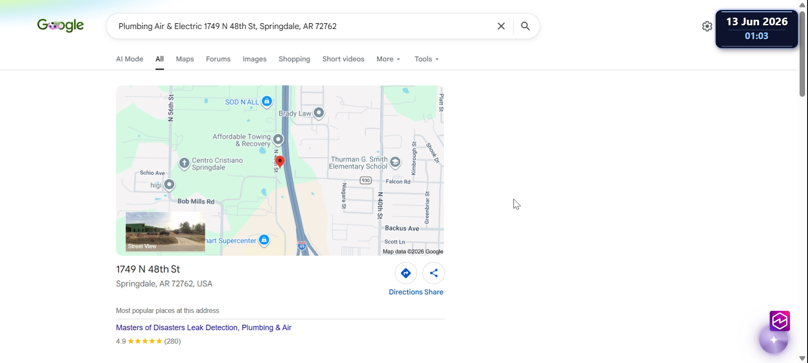
Task: Select Affordable Towing & Recovery marker
Action: click(278, 139)
